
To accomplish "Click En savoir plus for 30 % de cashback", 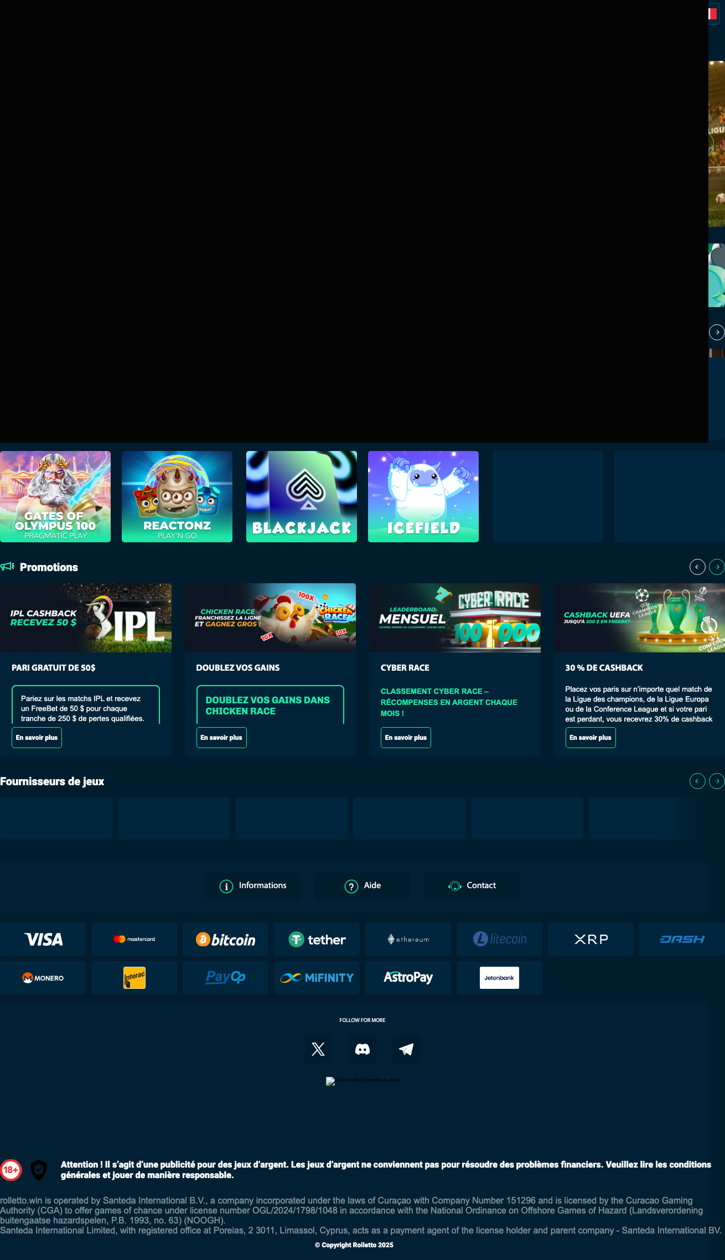I will (x=591, y=738).
